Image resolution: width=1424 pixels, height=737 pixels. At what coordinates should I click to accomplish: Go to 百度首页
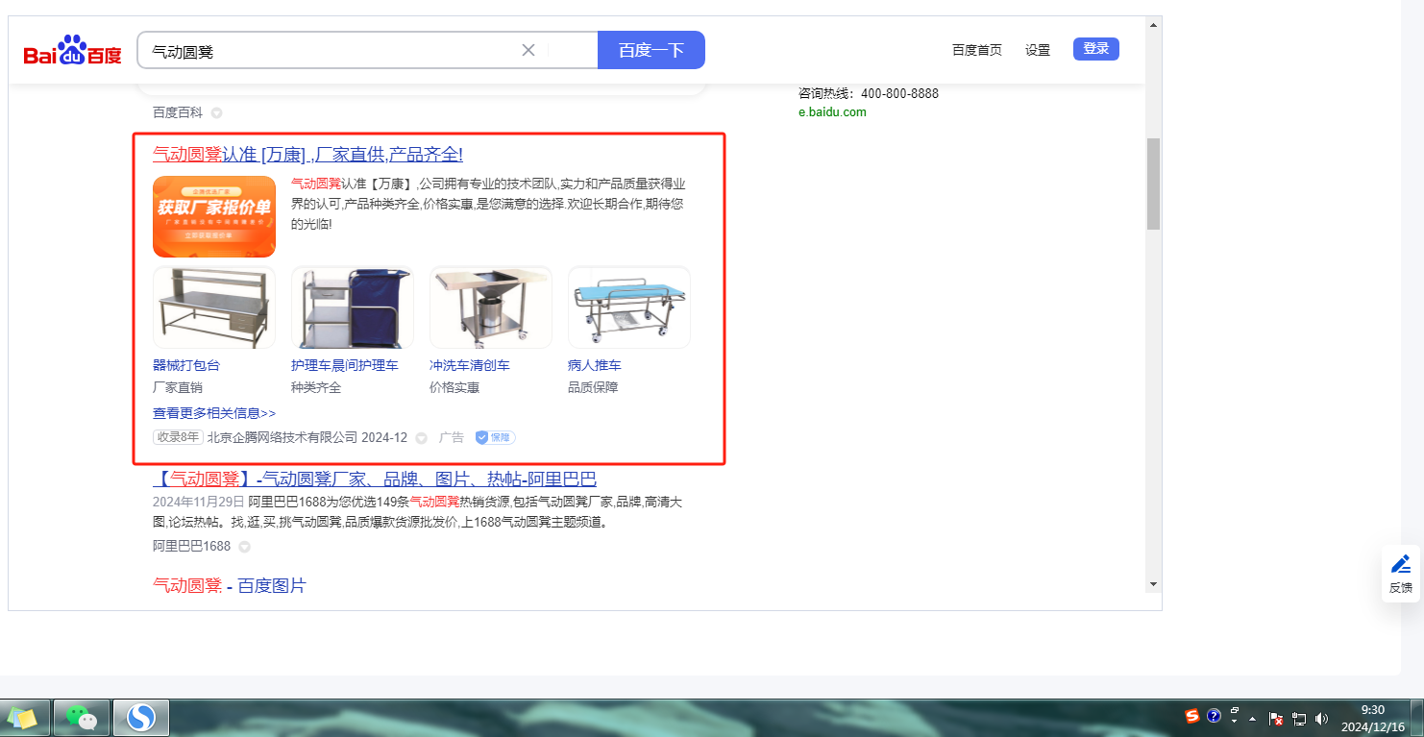pos(977,50)
